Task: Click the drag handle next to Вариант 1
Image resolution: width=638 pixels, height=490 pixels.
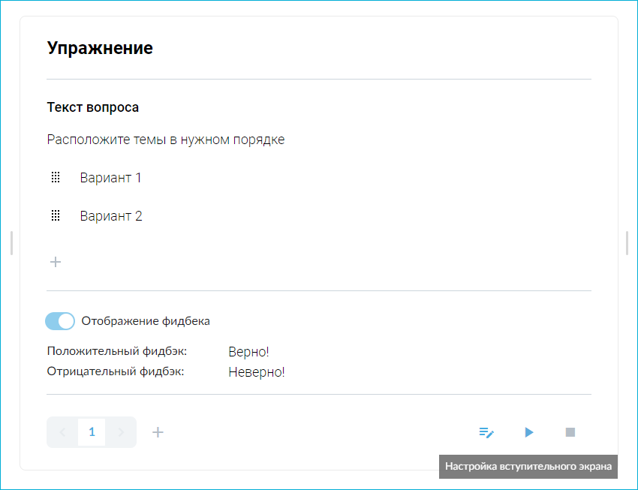Action: click(x=56, y=178)
